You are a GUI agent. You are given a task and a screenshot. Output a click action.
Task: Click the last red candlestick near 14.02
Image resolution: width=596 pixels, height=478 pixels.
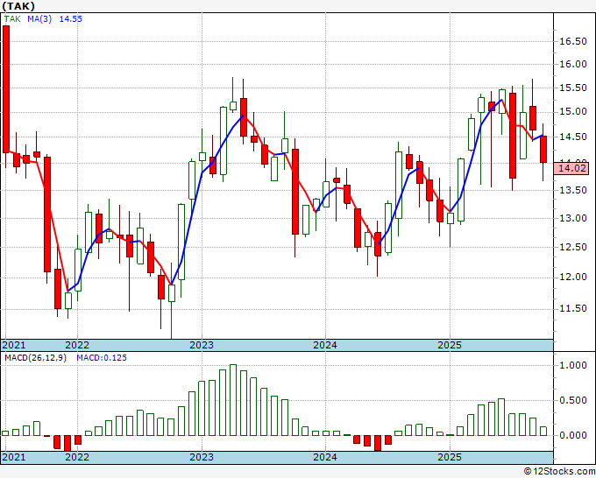coord(543,149)
